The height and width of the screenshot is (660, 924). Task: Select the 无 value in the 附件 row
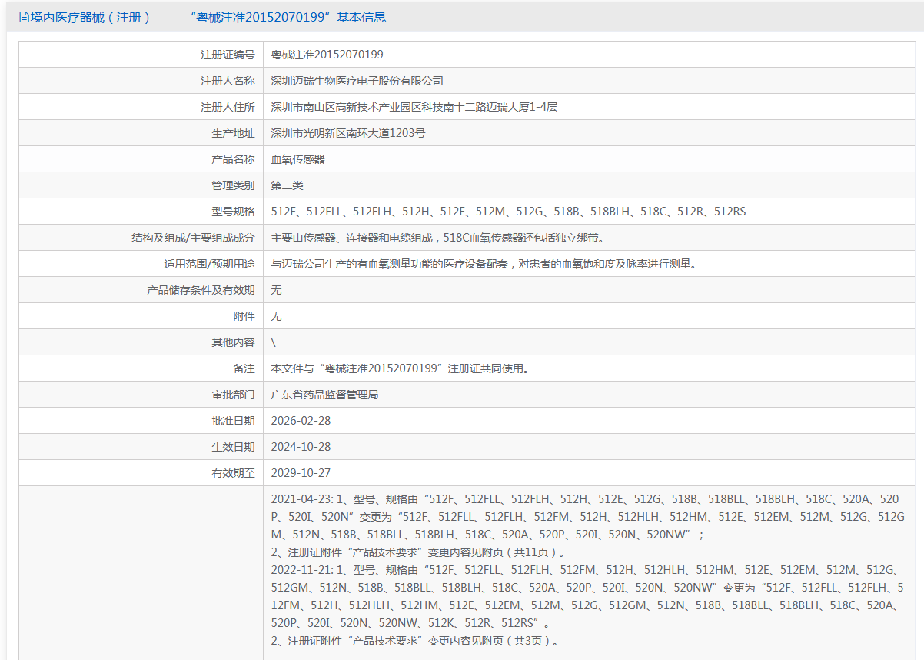(277, 316)
